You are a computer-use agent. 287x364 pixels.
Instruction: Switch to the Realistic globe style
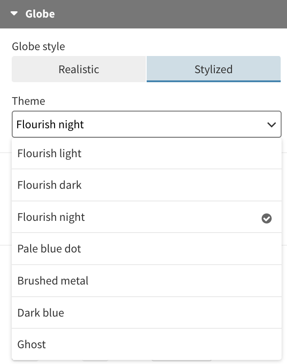(x=79, y=69)
